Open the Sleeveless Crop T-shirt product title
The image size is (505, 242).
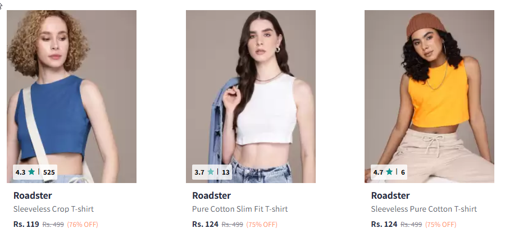click(53, 209)
